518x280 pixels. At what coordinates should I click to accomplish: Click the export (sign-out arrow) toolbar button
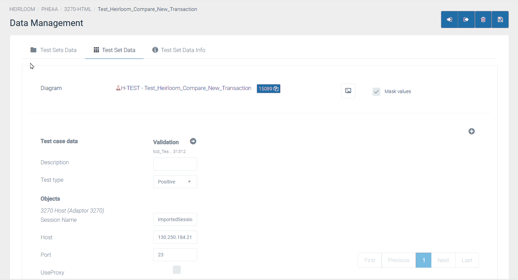pos(466,20)
